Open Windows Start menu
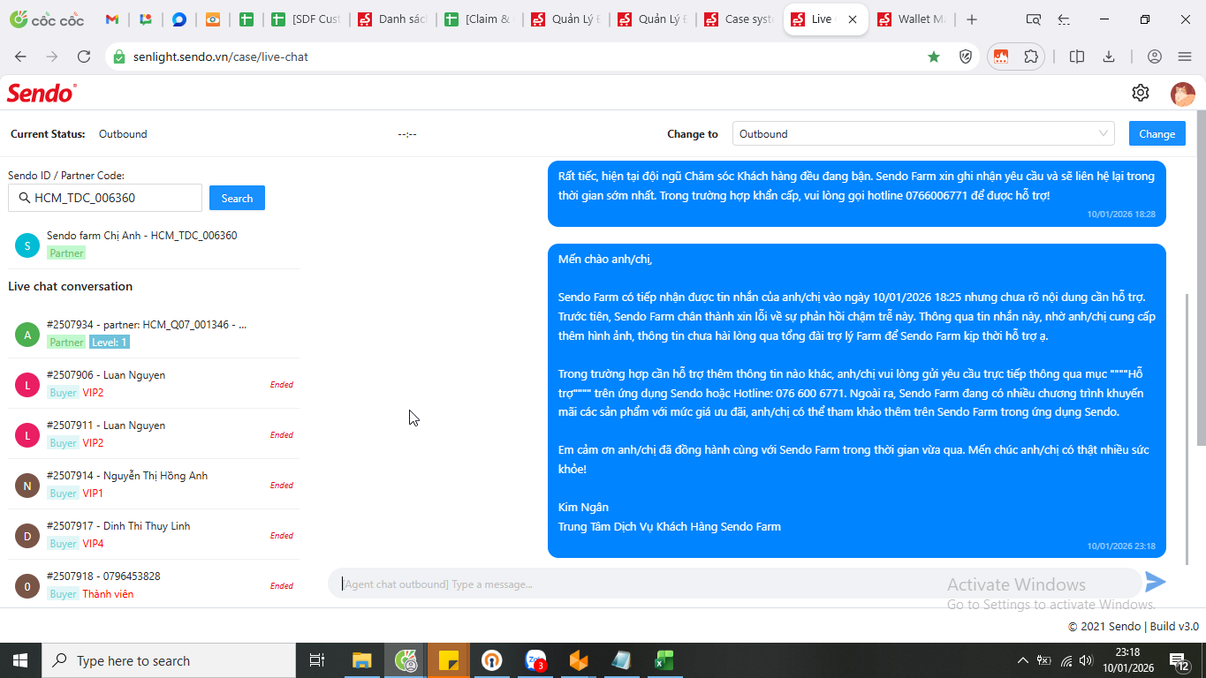Viewport: 1206px width, 678px height. pos(20,660)
